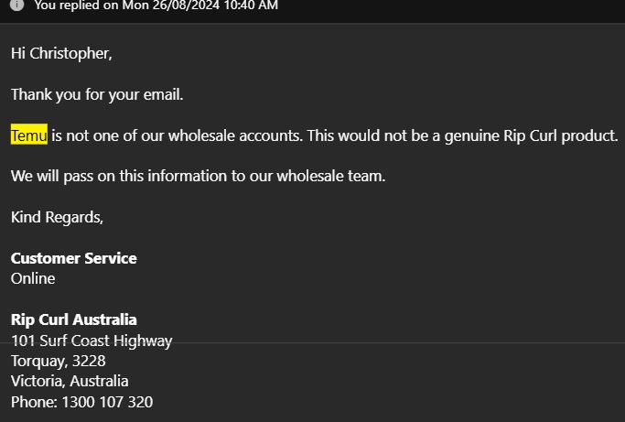625x422 pixels.
Task: Click the words "wholesale accounts" in the message
Action: click(238, 135)
